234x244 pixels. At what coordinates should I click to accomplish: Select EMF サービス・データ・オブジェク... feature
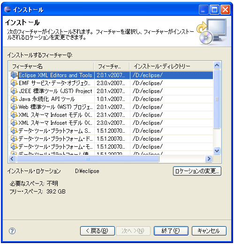pos(111,83)
